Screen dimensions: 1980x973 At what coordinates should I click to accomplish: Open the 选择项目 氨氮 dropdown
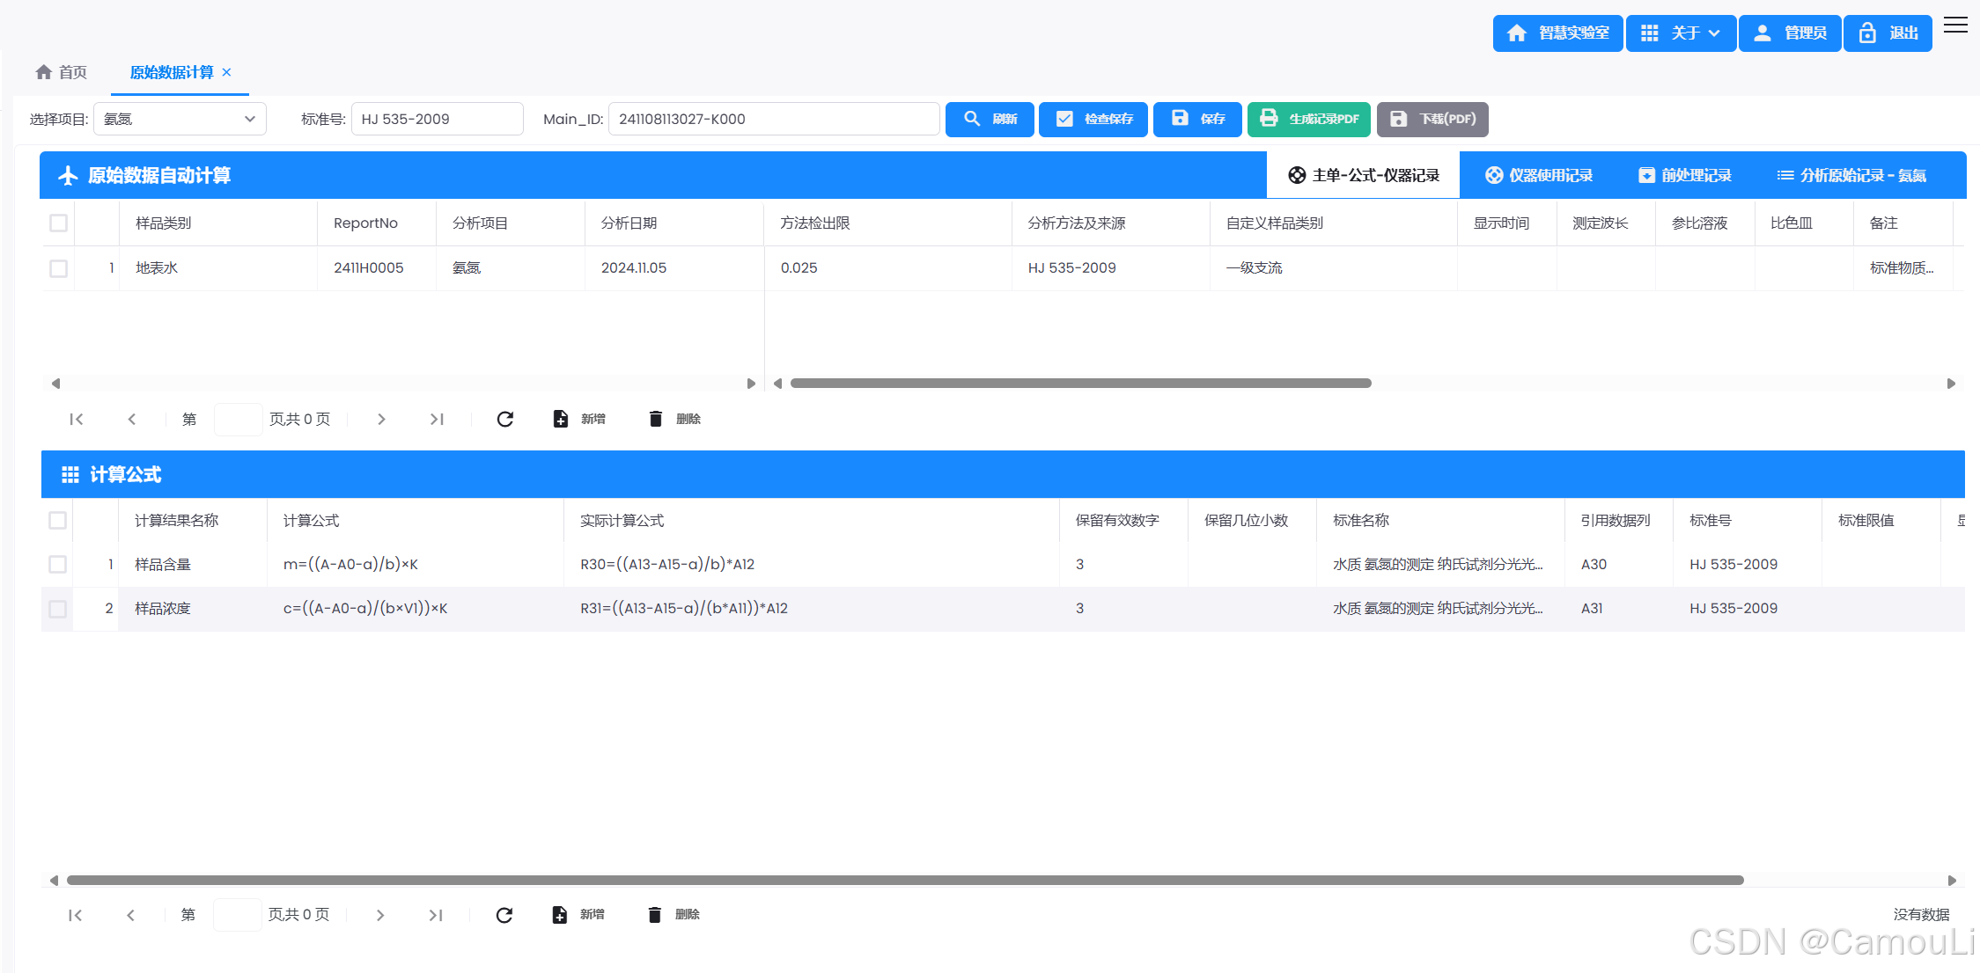tap(180, 119)
